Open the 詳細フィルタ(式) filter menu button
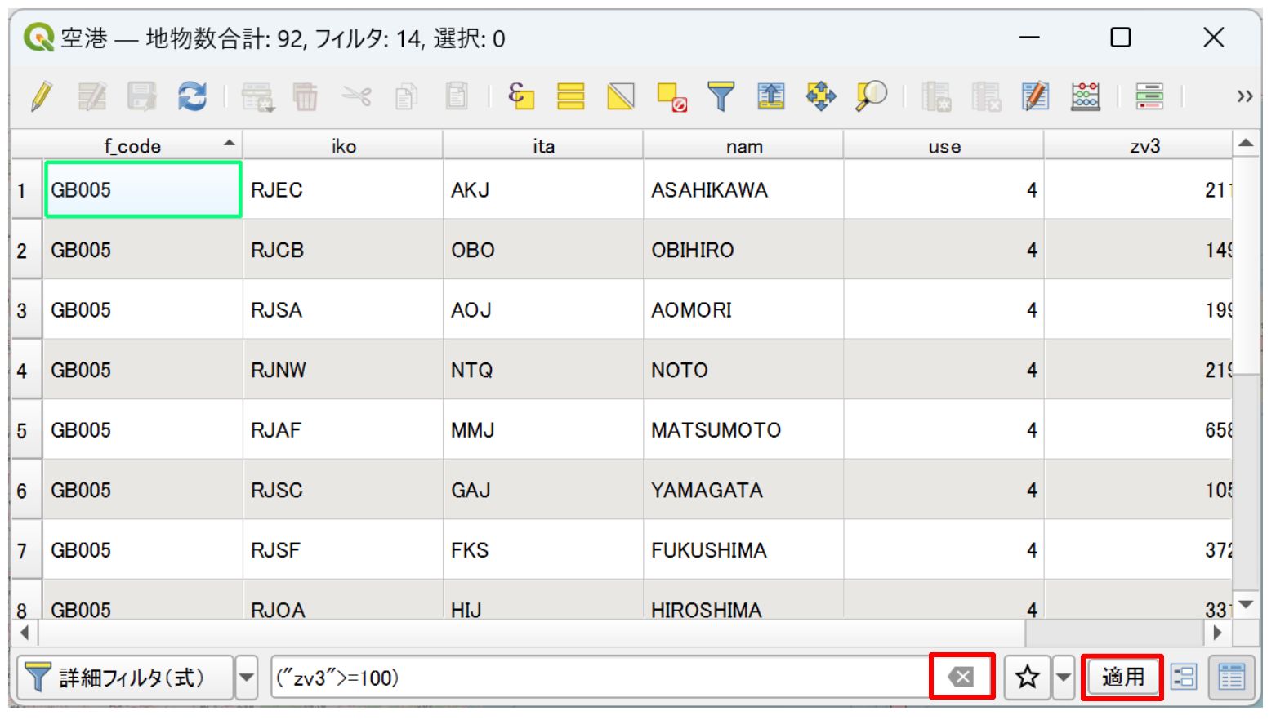This screenshot has width=1276, height=720. 124,677
